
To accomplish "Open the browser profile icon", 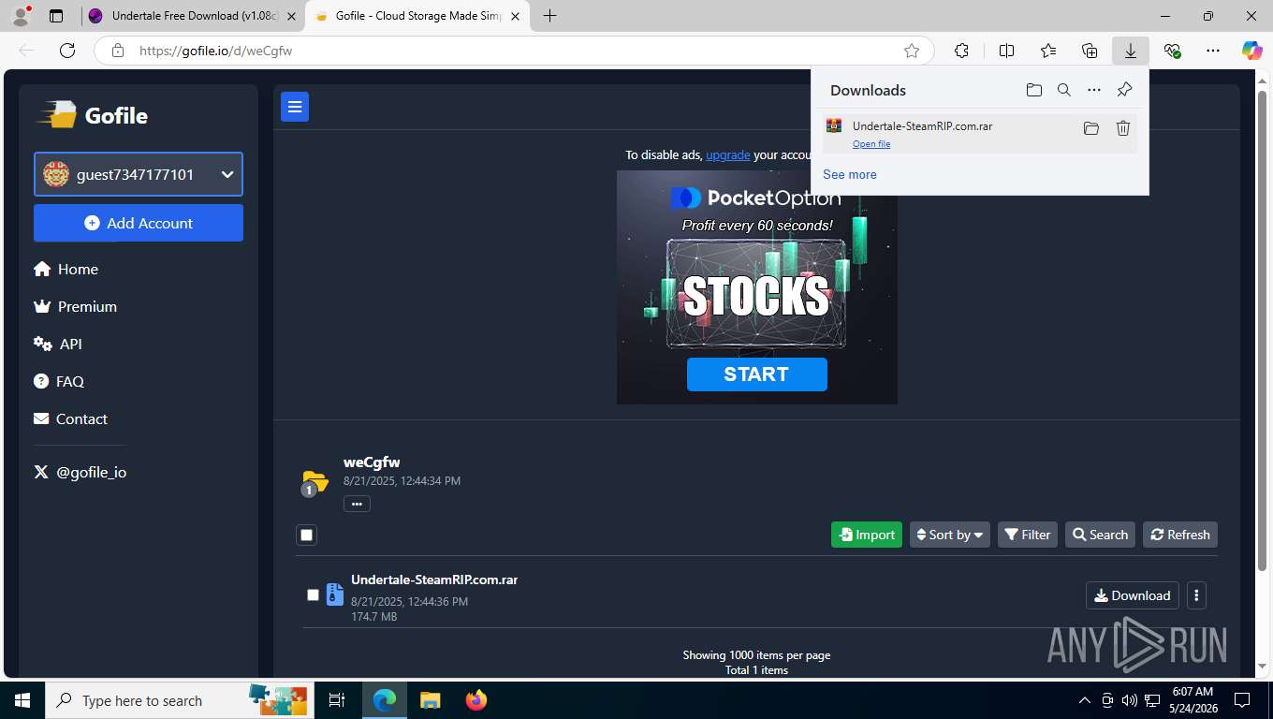I will click(21, 16).
